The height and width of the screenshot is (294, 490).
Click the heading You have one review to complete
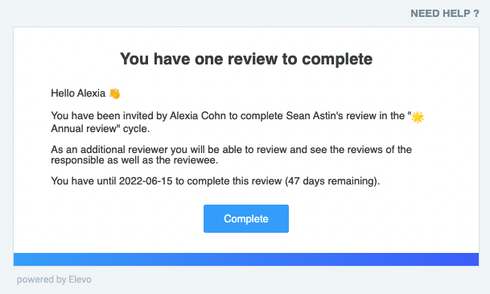coord(246,59)
